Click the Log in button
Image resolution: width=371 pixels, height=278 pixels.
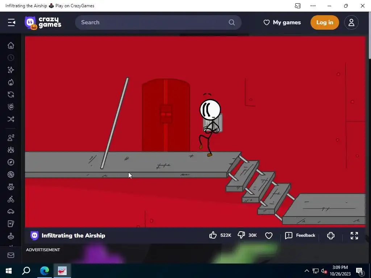325,22
